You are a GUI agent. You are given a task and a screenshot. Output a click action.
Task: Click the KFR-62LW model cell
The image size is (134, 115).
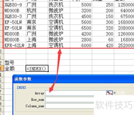coord(15,45)
